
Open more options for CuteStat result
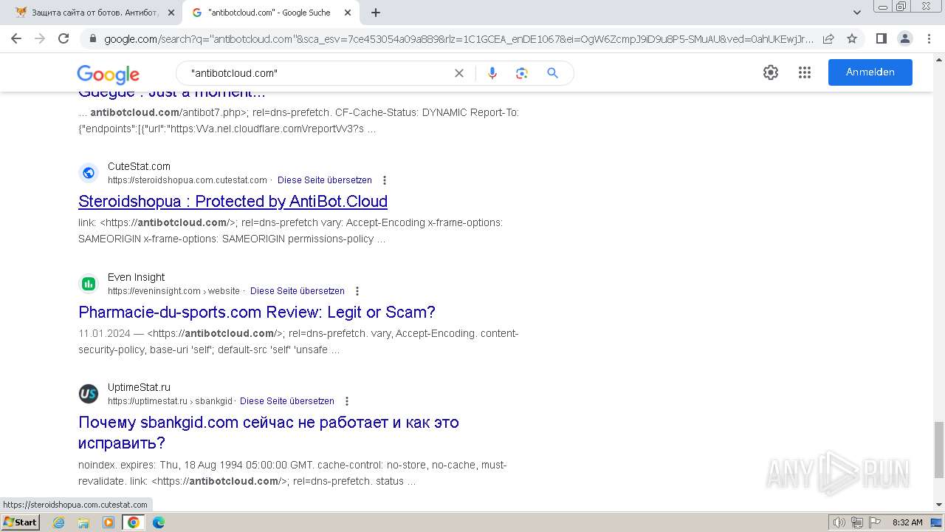384,180
